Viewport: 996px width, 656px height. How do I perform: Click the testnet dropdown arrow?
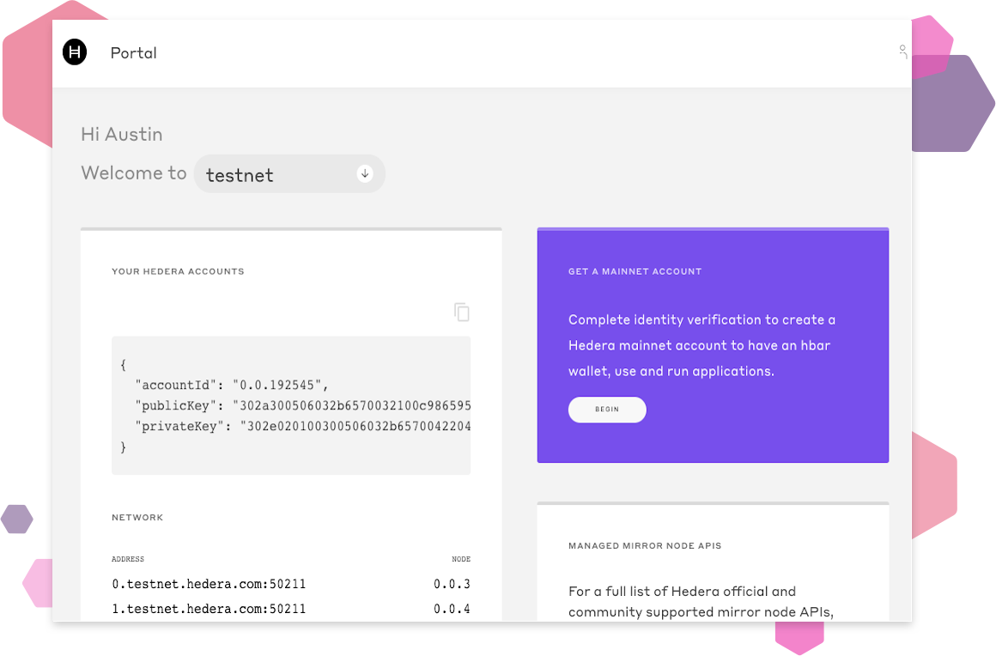pos(365,173)
